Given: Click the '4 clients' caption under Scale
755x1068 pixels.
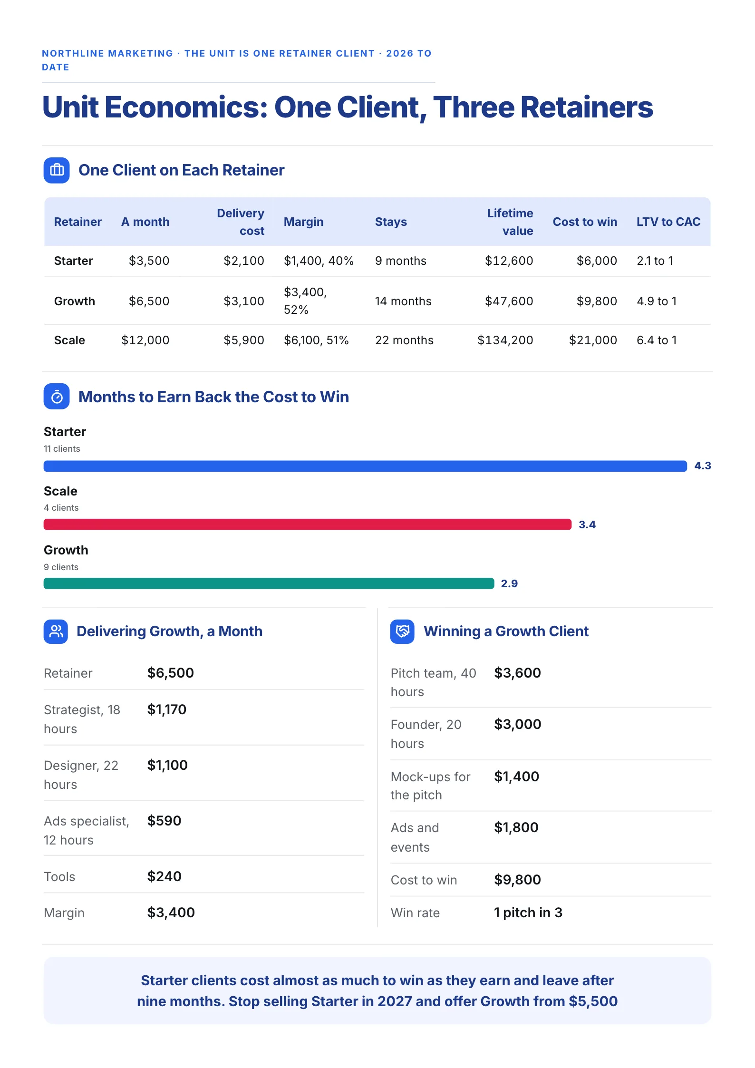Looking at the screenshot, I should pos(61,508).
